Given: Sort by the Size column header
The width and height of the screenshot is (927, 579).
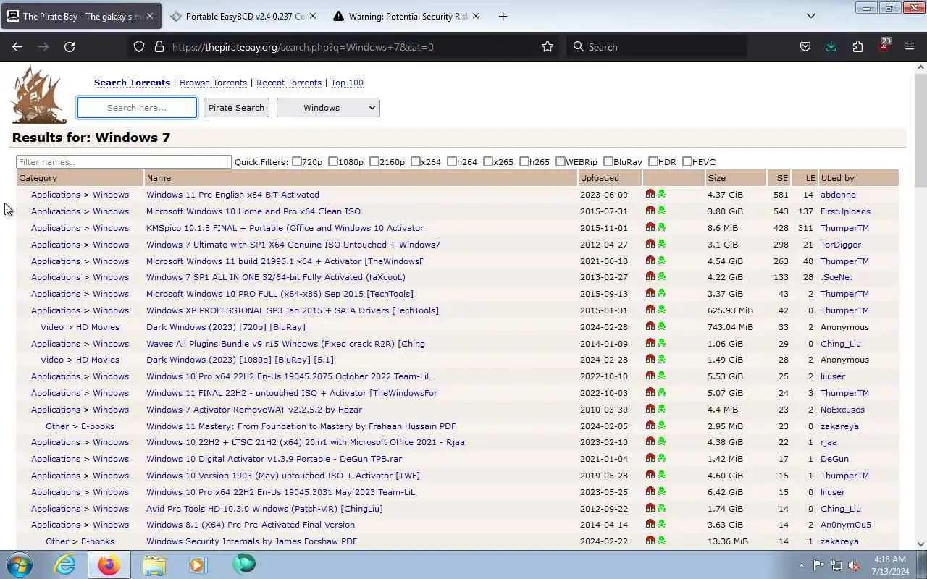Looking at the screenshot, I should click(717, 177).
